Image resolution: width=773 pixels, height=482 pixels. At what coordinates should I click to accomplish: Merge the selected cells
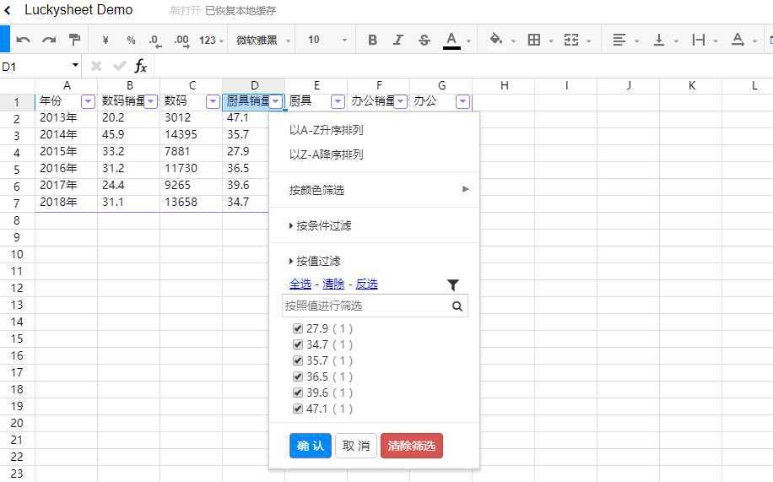(571, 40)
